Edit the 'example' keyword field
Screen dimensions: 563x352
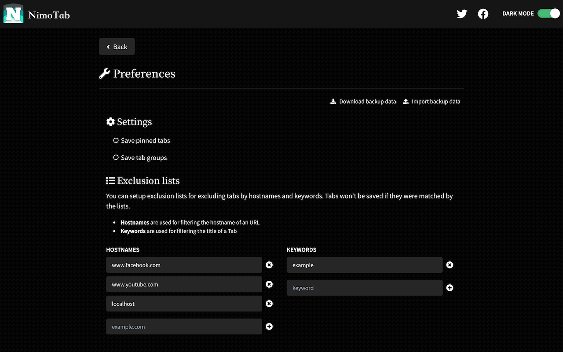point(364,265)
